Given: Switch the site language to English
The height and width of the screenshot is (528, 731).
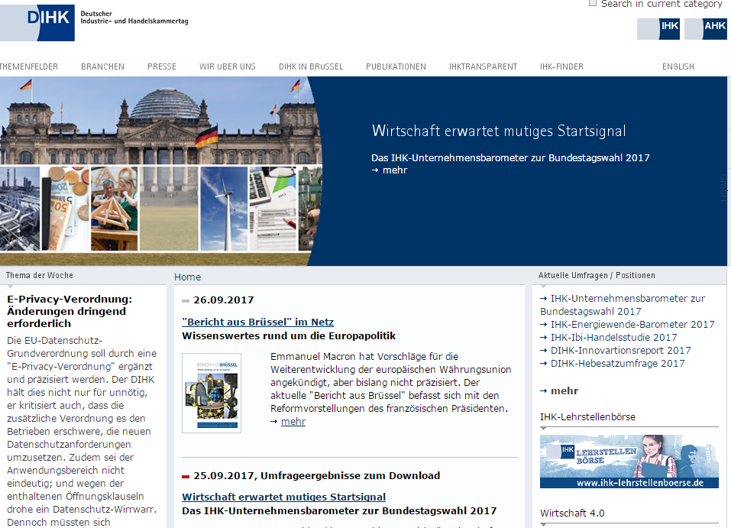Looking at the screenshot, I should pos(678,66).
